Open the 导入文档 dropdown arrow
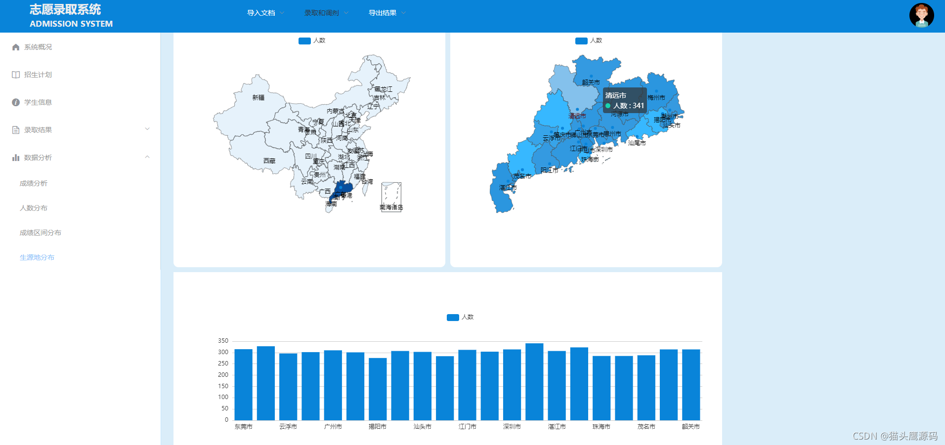 coord(282,13)
